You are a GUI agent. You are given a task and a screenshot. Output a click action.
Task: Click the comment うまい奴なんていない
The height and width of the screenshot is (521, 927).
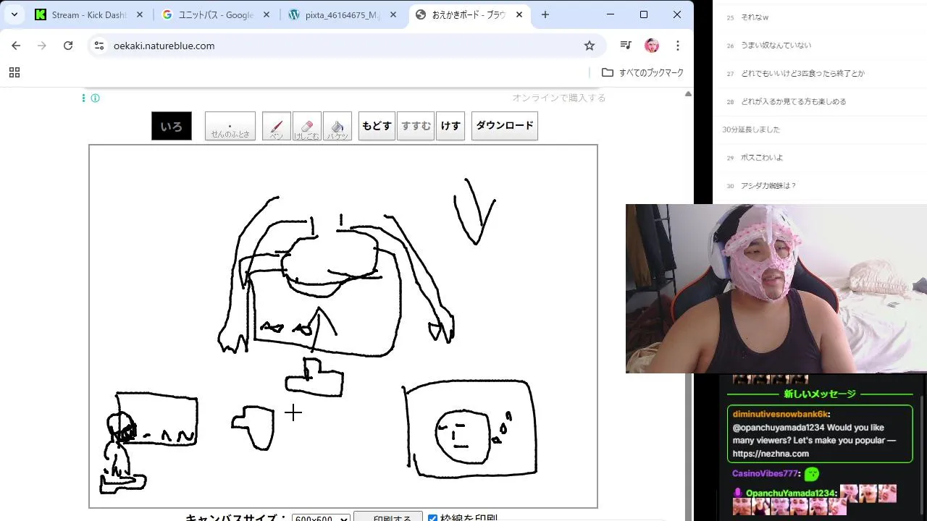(776, 45)
